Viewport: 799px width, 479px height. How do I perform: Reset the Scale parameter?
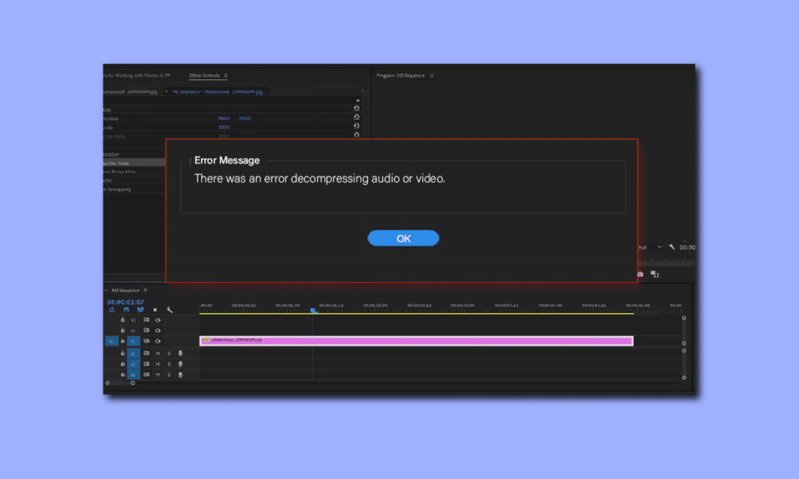(357, 126)
